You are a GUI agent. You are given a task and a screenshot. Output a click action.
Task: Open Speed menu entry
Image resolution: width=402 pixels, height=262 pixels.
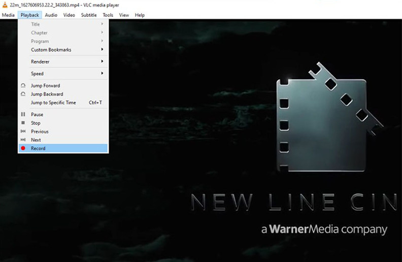(x=63, y=73)
